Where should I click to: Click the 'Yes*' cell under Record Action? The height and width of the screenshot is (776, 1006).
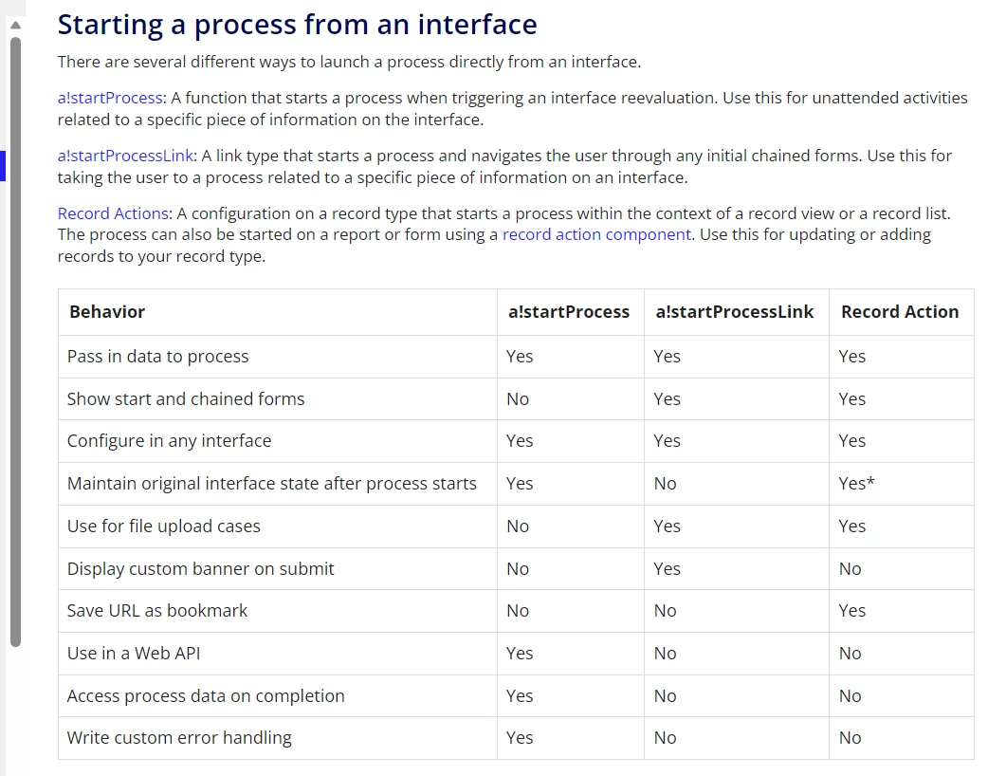coord(902,484)
